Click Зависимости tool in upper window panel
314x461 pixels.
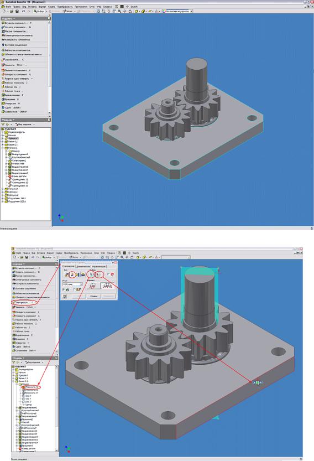click(12, 60)
